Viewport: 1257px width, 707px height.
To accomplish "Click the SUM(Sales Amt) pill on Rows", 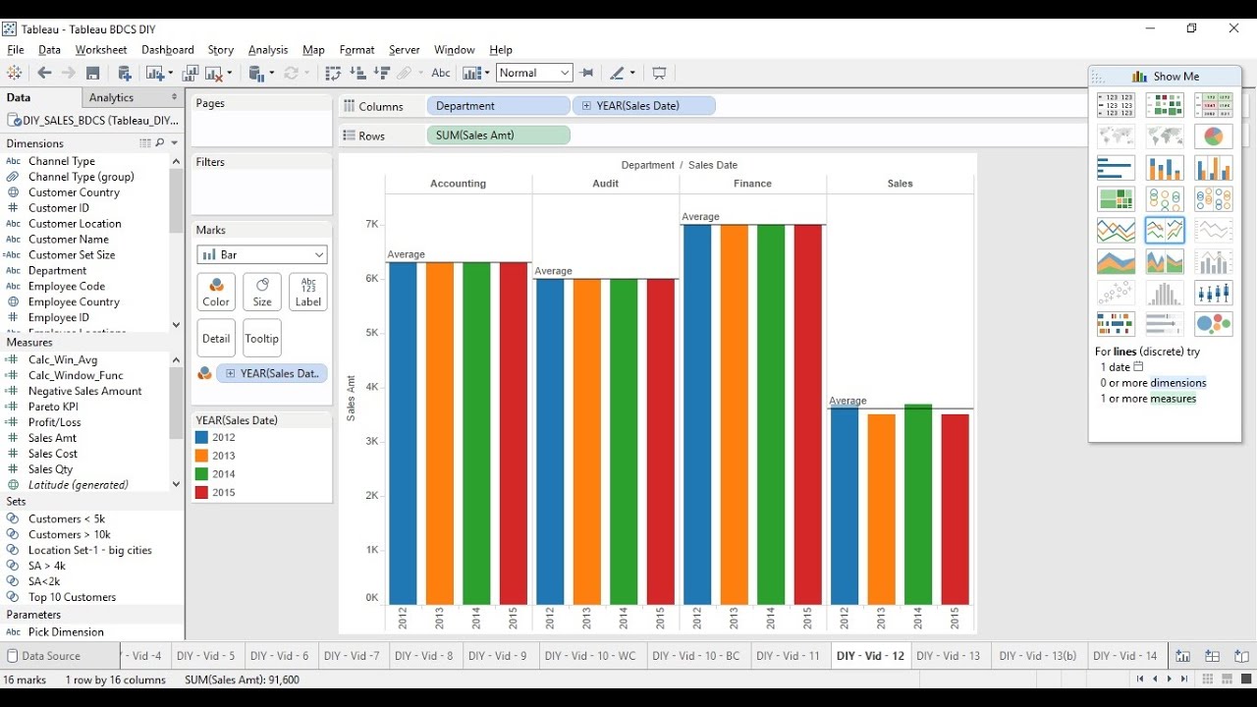I will tap(498, 136).
